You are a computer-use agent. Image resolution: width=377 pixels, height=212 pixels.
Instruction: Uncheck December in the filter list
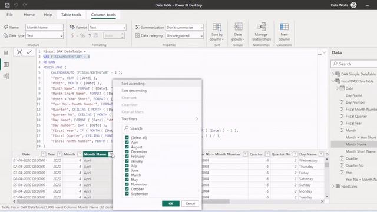(x=127, y=152)
